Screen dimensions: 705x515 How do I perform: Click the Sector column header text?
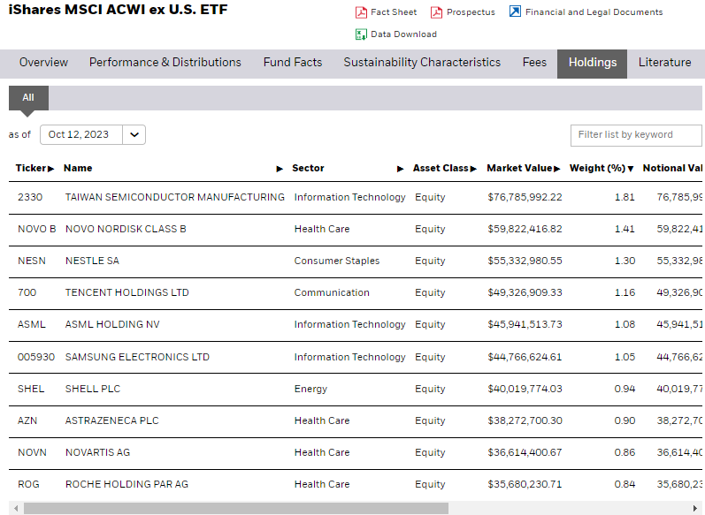308,168
